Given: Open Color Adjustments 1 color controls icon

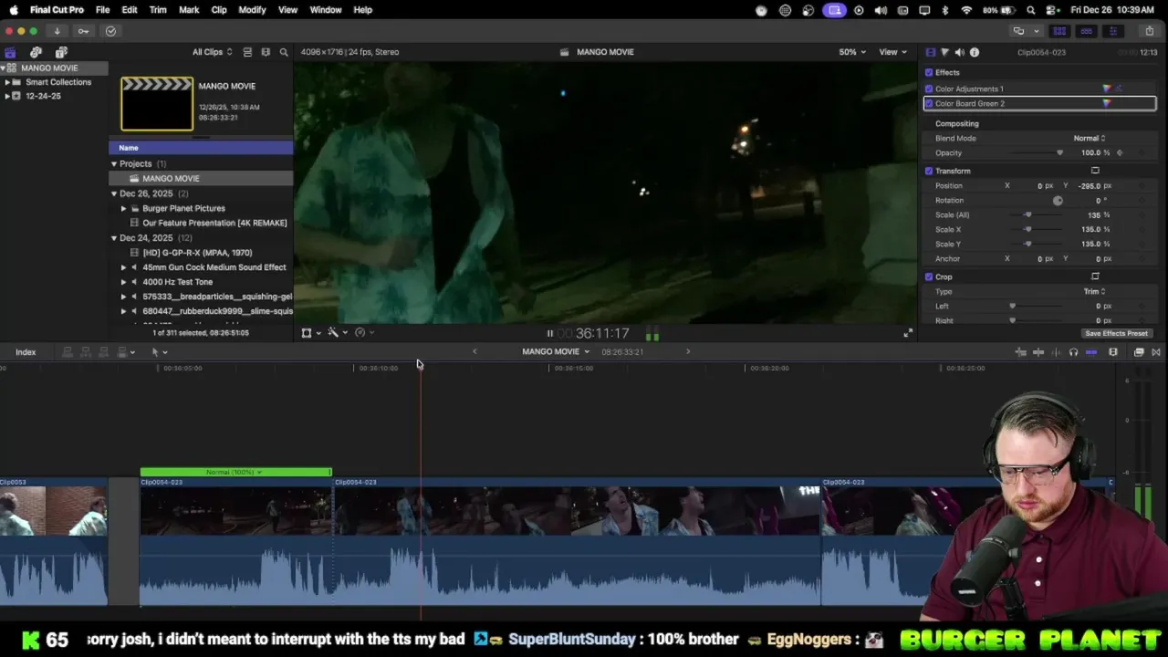Looking at the screenshot, I should point(1107,89).
